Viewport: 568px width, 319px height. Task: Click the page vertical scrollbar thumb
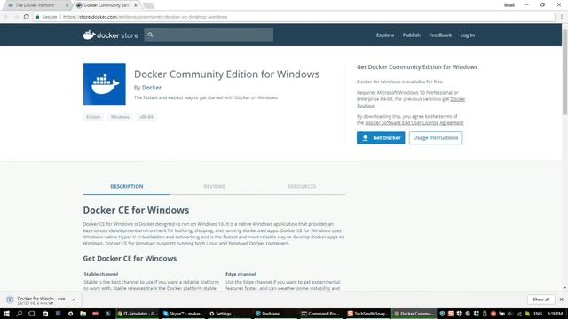pos(564,73)
